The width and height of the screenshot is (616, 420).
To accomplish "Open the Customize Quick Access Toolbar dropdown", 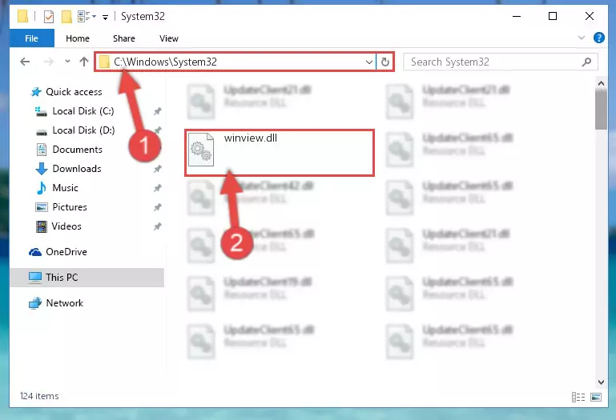I will (105, 17).
